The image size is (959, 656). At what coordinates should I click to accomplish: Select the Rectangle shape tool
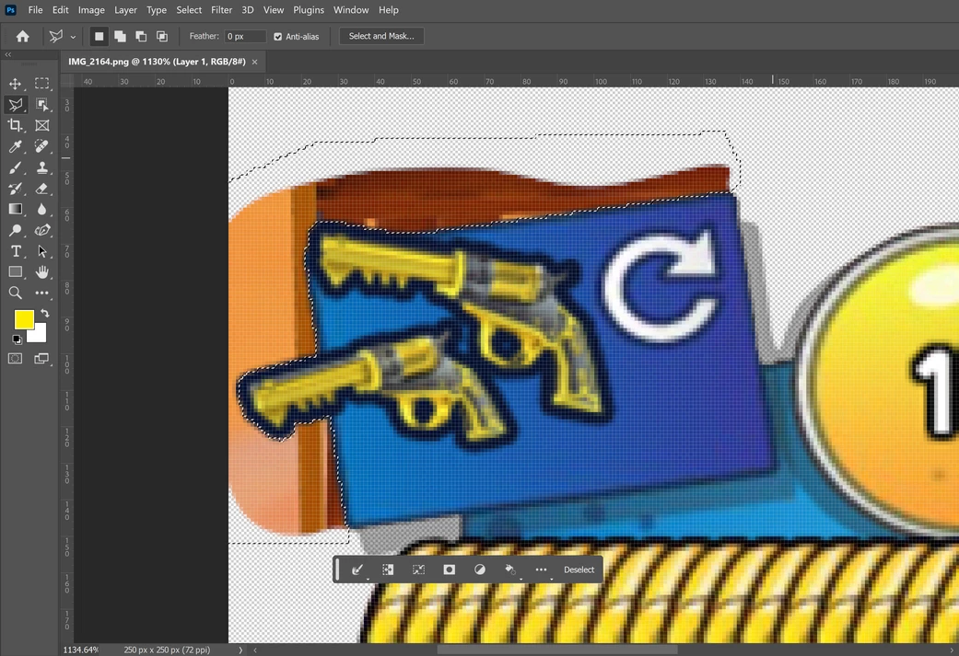click(x=16, y=271)
